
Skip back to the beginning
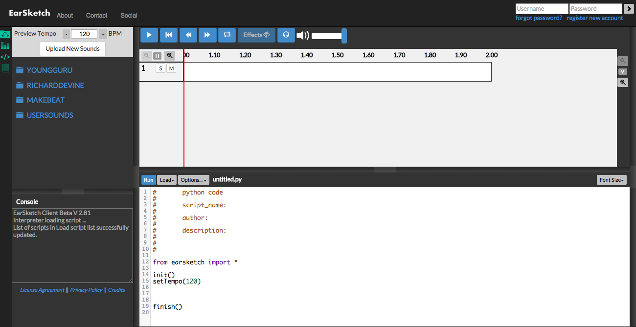[169, 35]
